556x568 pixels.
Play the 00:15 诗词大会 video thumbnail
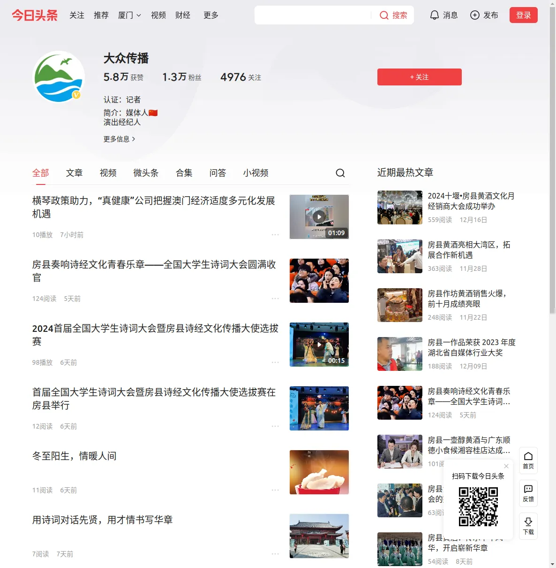pos(319,345)
